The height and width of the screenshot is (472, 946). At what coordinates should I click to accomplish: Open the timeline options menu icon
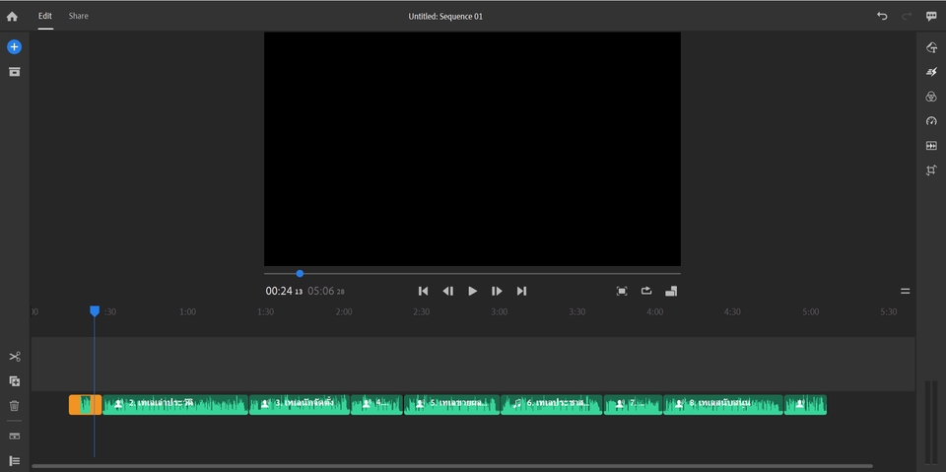[x=905, y=291]
